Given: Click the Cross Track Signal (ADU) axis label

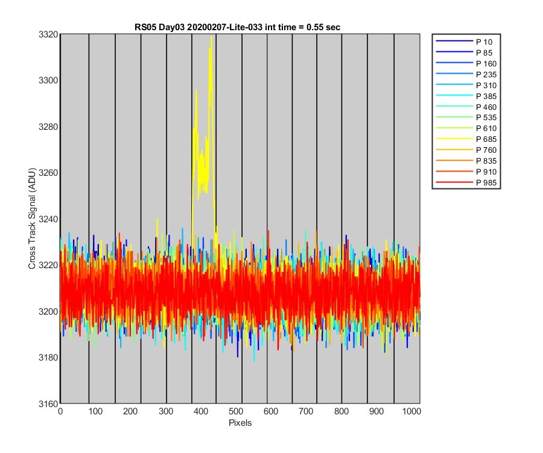Looking at the screenshot, I should coord(32,219).
